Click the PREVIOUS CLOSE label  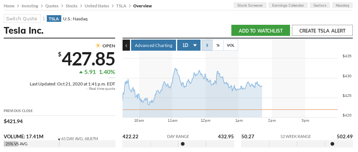18,111
